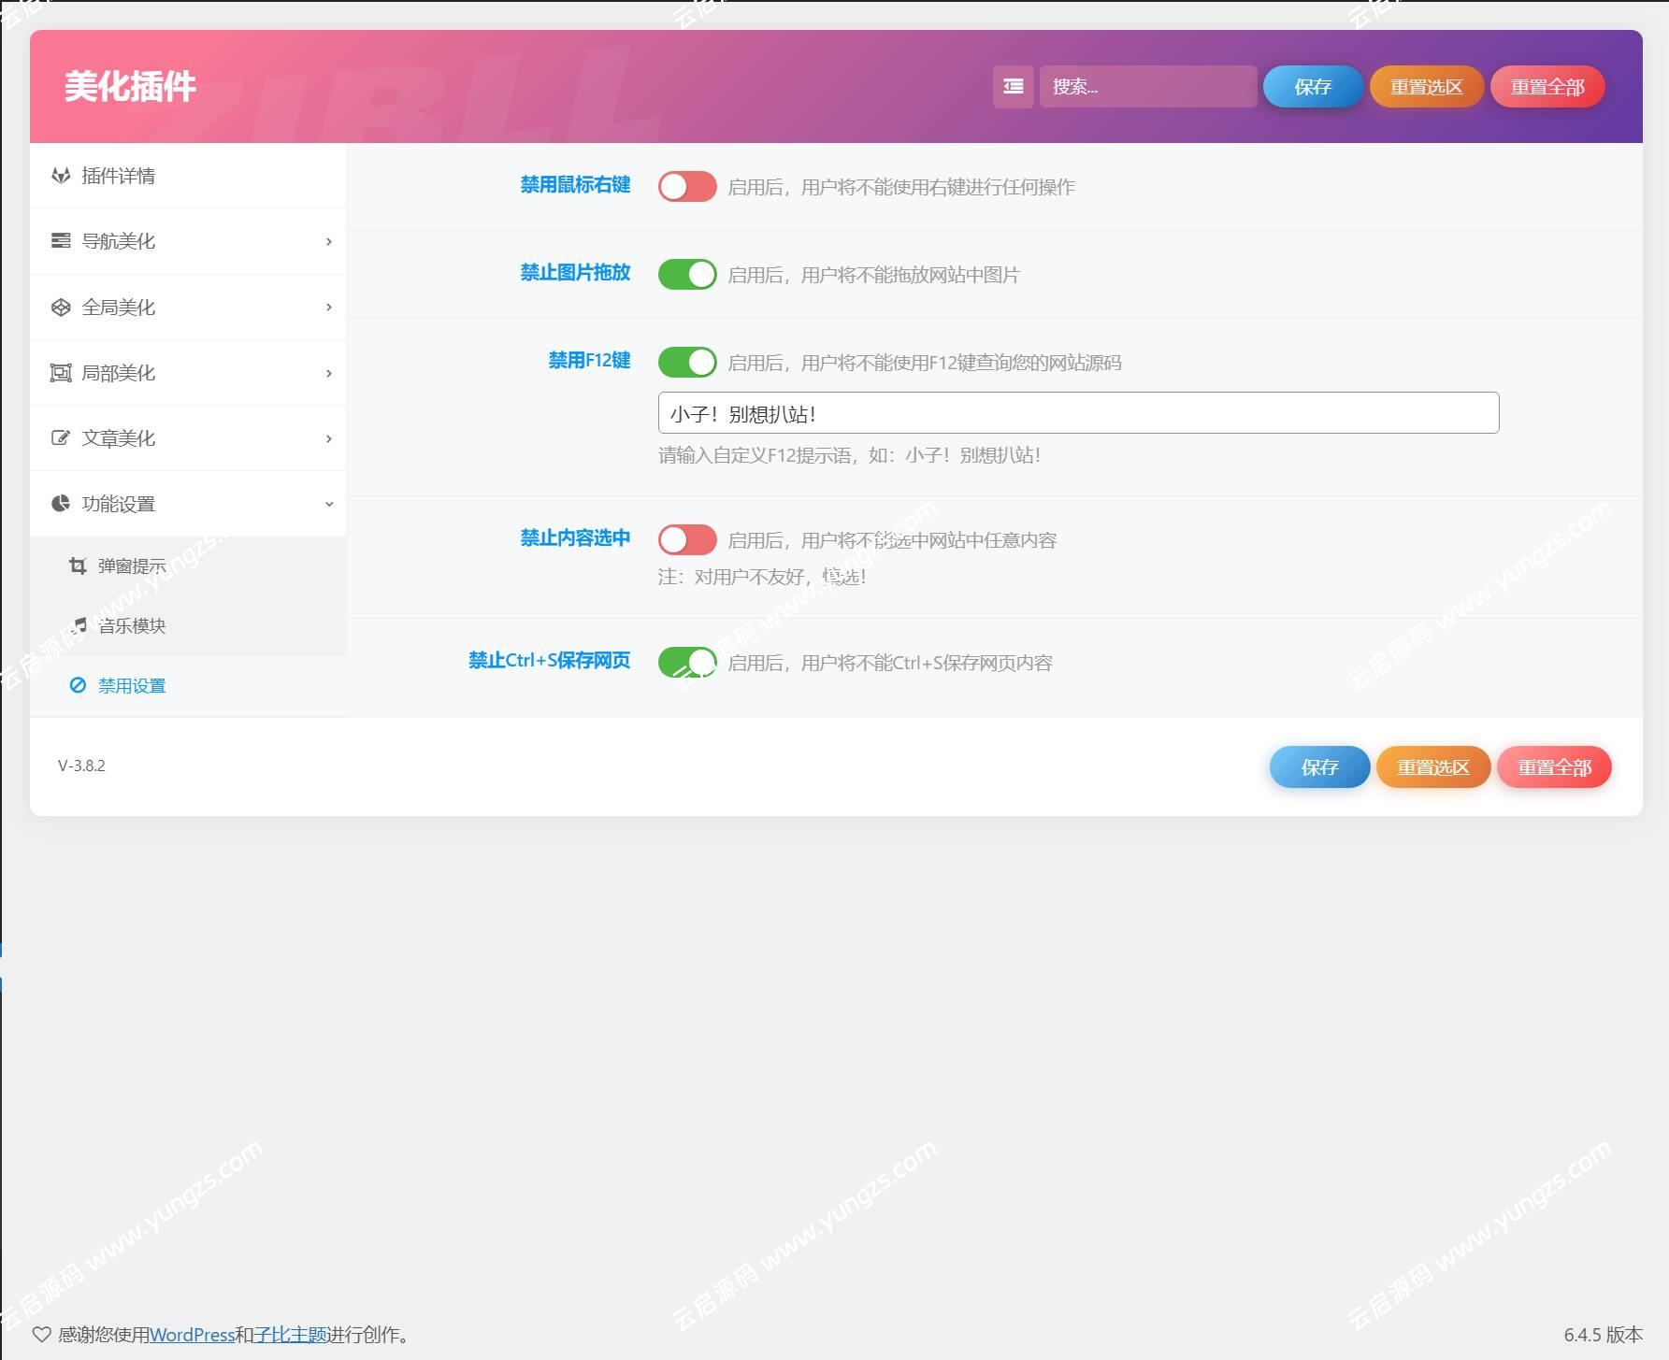Image resolution: width=1669 pixels, height=1360 pixels.
Task: Click the F12 custom prompt text field
Action: coord(1078,413)
